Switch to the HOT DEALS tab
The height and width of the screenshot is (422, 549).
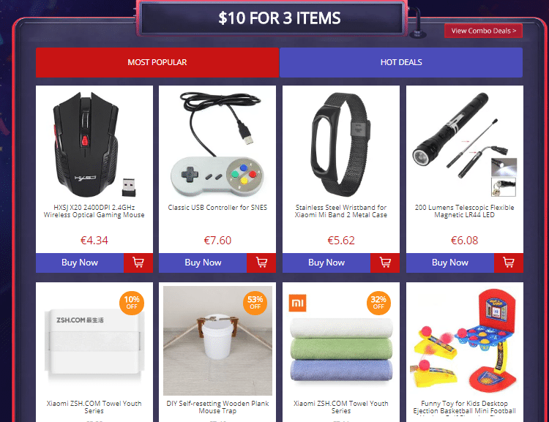(401, 62)
